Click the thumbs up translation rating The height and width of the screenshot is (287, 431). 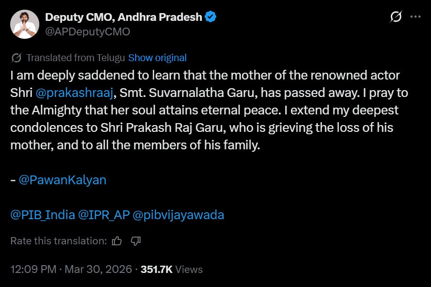[117, 241]
